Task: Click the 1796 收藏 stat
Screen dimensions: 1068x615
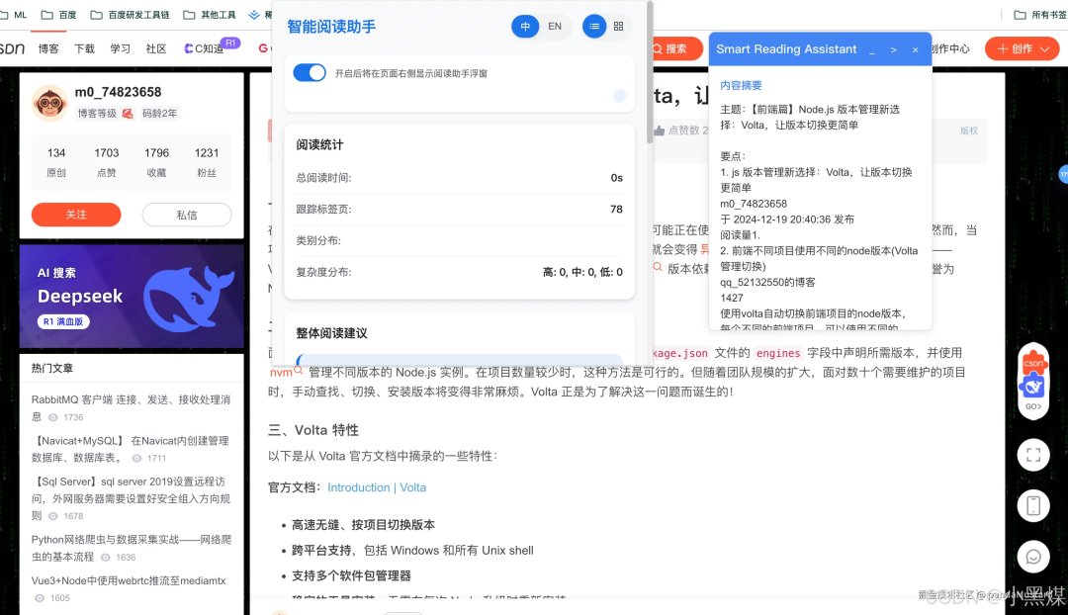Action: pyautogui.click(x=156, y=162)
